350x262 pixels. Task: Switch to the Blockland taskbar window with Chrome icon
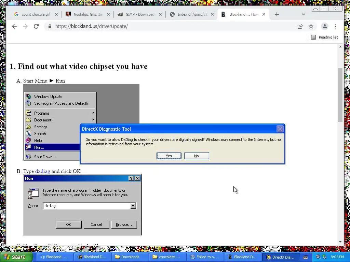click(x=54, y=257)
